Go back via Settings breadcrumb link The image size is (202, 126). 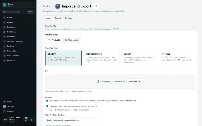[47, 6]
